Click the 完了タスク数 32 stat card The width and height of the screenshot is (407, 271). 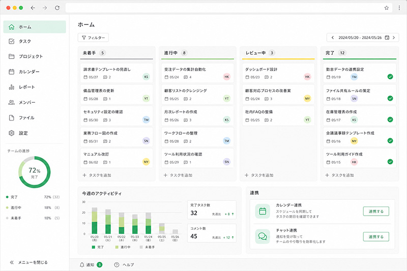point(212,210)
